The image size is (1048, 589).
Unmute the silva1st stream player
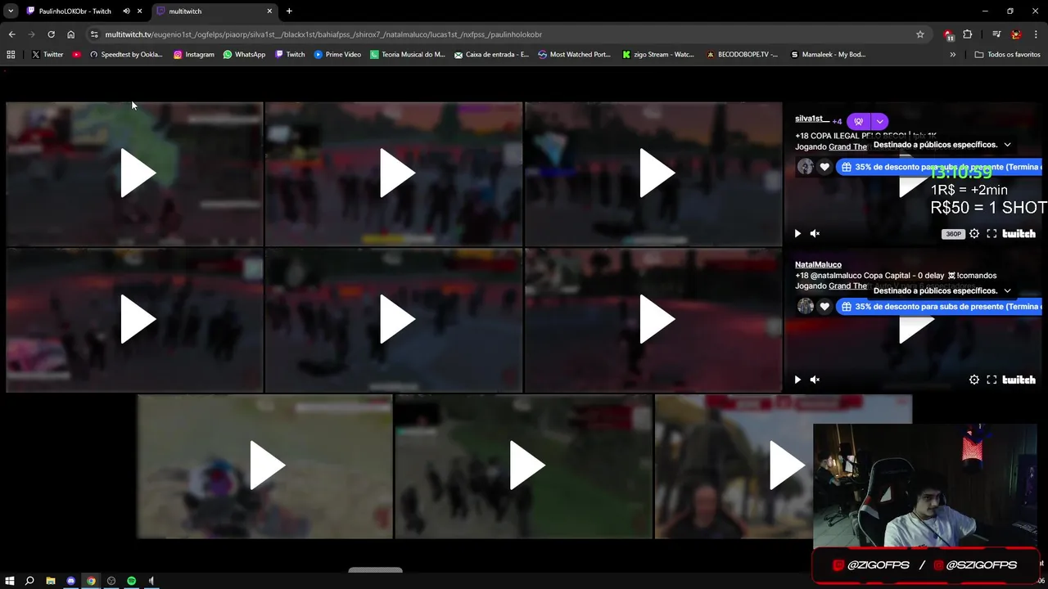pyautogui.click(x=815, y=233)
